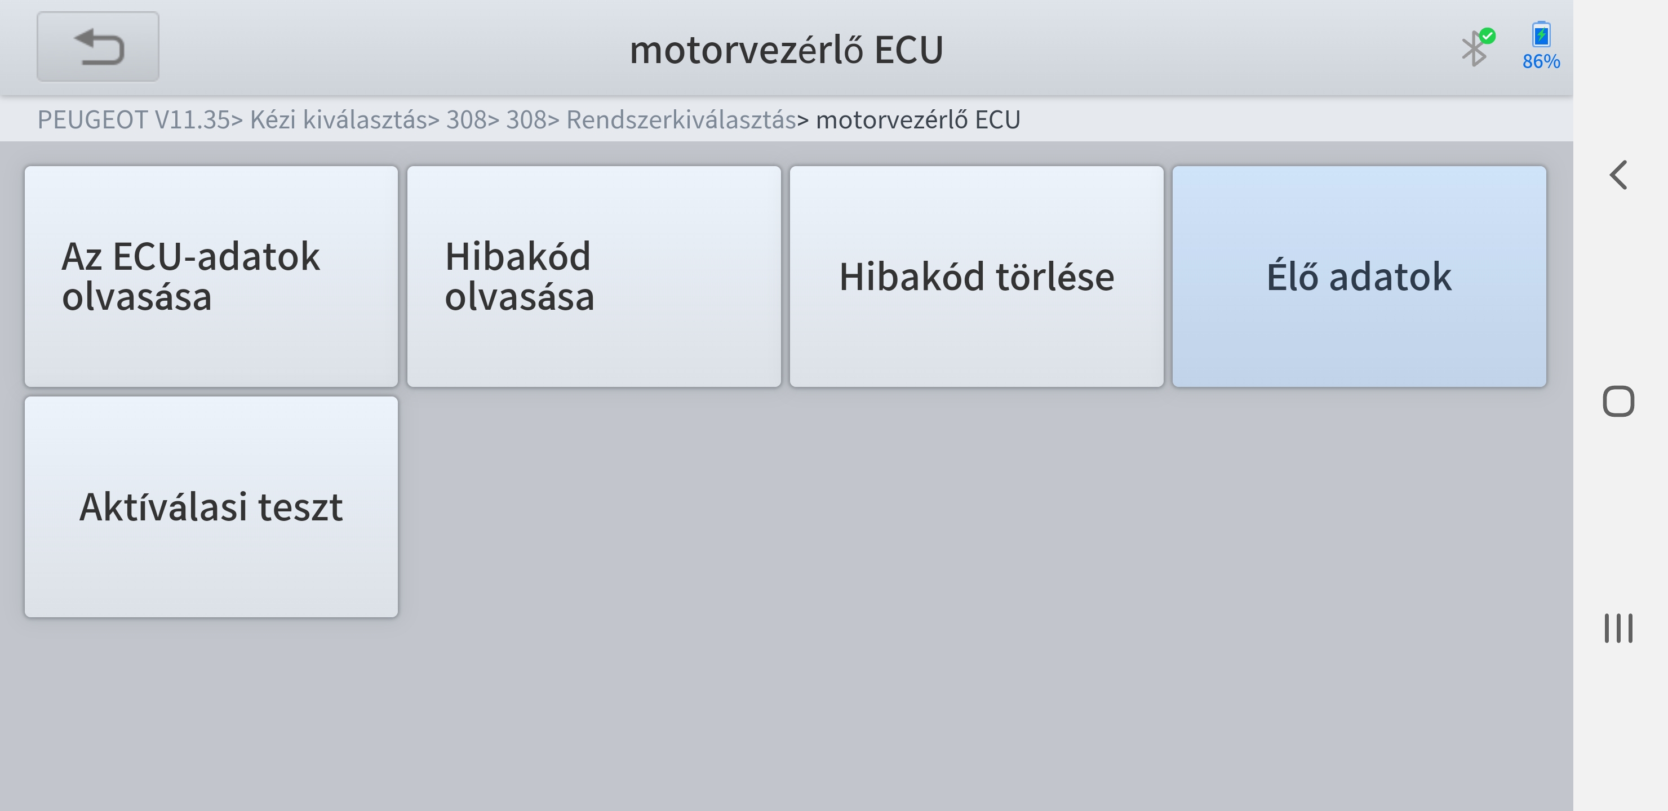Tap the back arrow button in header

pyautogui.click(x=98, y=47)
